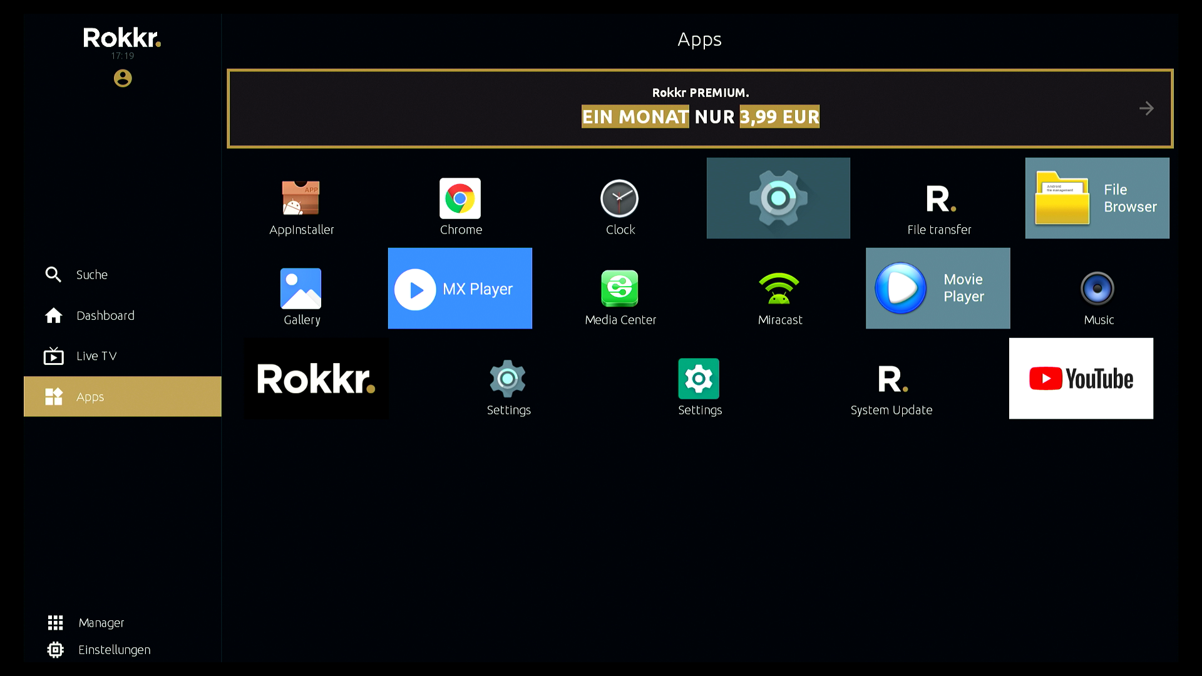Open Media Center
Screen dimensions: 1202x676
[620, 297]
